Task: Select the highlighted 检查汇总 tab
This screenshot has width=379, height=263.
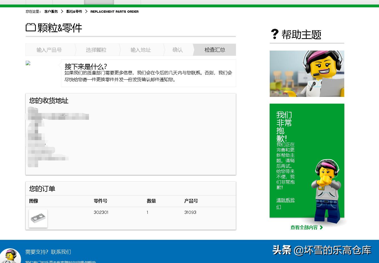Action: point(215,50)
